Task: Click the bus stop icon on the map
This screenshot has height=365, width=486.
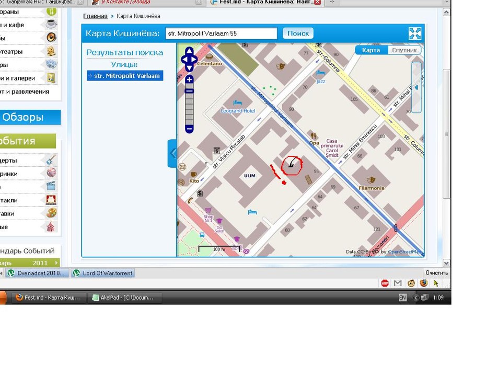Action: (202, 235)
